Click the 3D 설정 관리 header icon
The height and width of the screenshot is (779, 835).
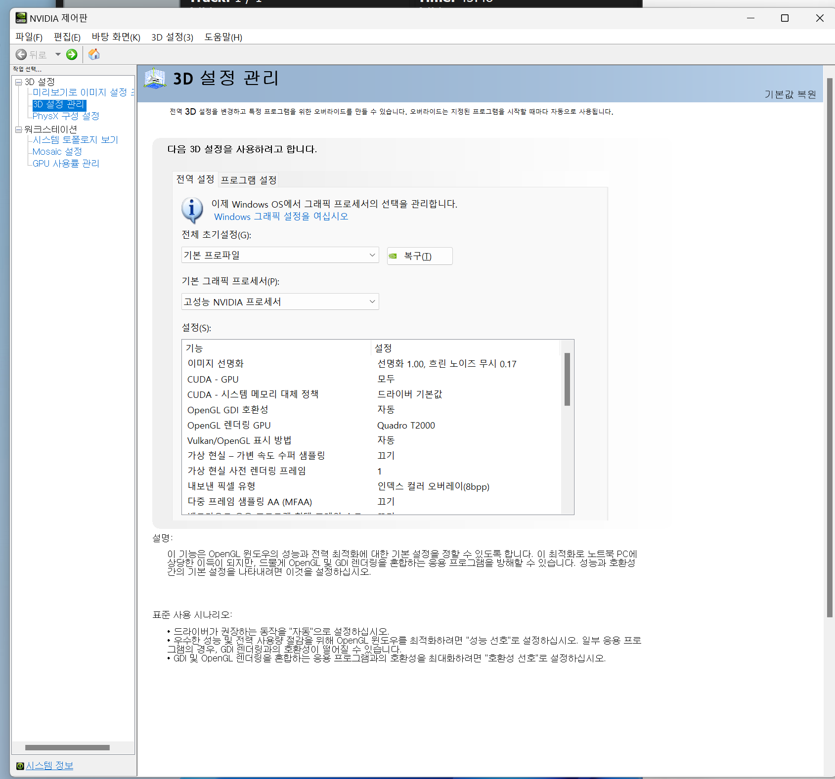click(155, 78)
